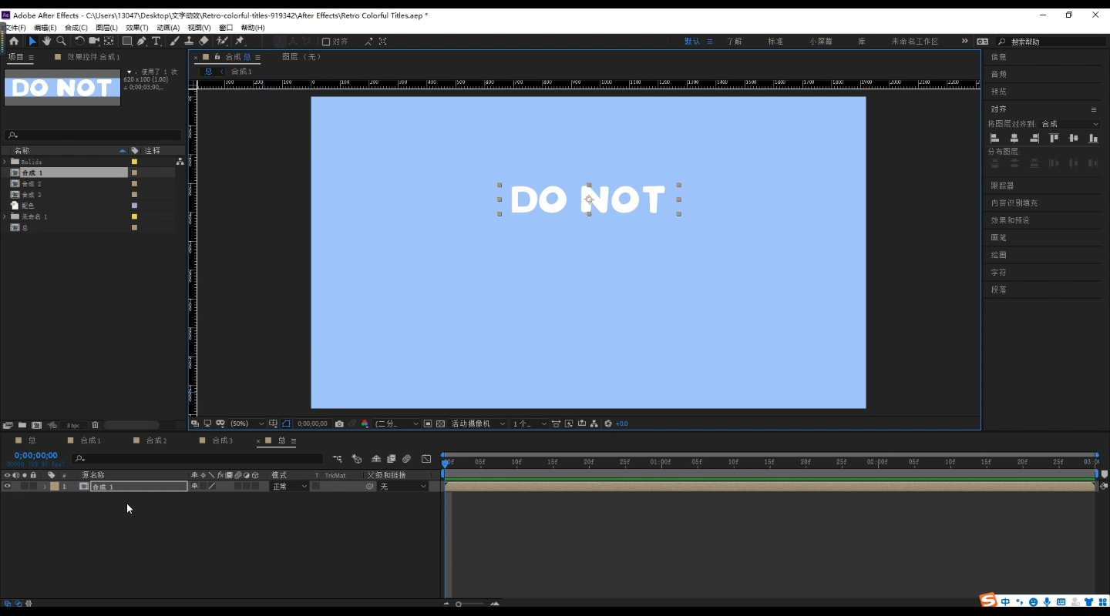The height and width of the screenshot is (616, 1110).
Task: Toggle motion blur enable switch in timeline
Action: click(x=407, y=459)
